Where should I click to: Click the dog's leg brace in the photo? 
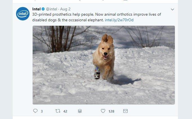click(97, 72)
